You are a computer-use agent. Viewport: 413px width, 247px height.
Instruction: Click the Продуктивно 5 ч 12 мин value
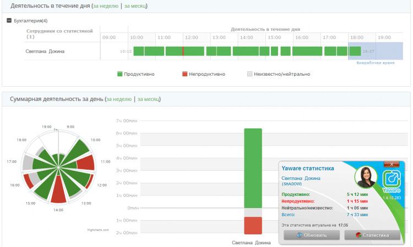[x=357, y=194]
